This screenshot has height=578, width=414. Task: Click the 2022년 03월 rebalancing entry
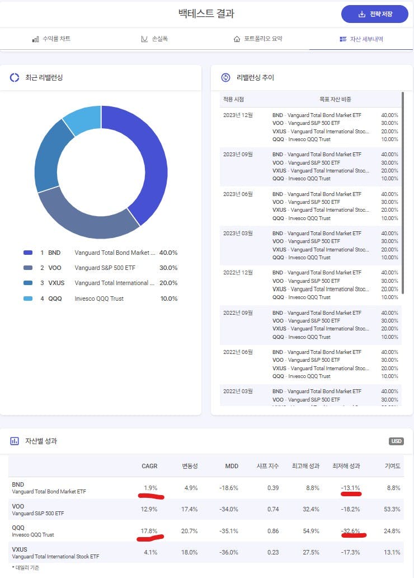(x=310, y=395)
